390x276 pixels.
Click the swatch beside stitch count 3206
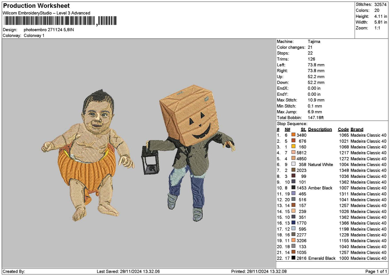[x=293, y=240]
